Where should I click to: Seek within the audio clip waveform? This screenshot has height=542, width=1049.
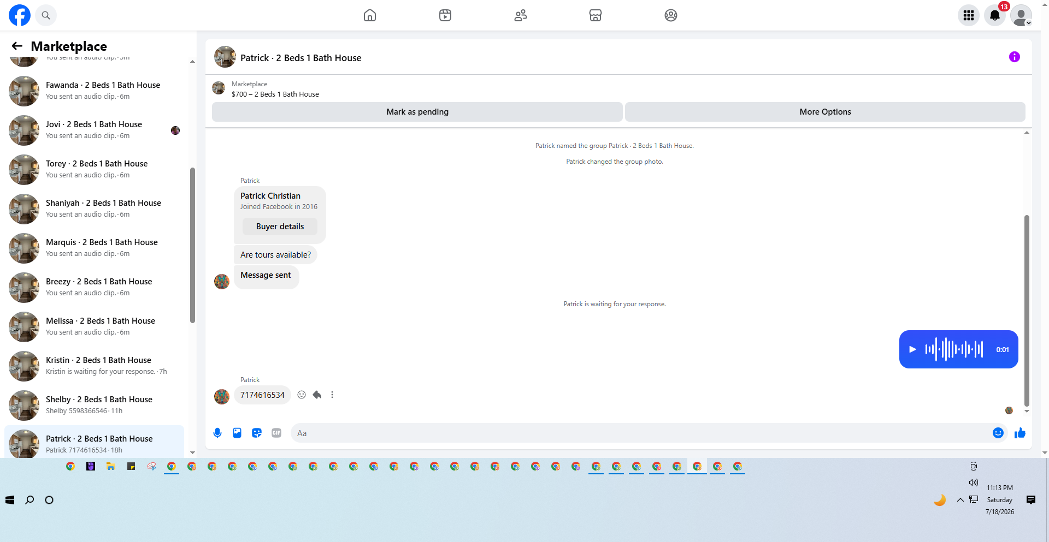click(x=954, y=349)
